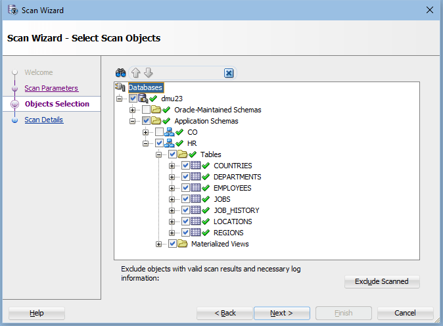
Task: Click the Tables folder icon
Action: pos(183,154)
